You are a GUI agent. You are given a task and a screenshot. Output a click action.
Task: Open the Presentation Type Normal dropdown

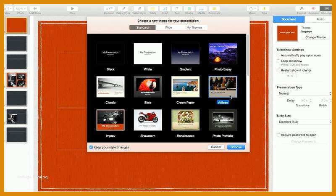(304, 93)
